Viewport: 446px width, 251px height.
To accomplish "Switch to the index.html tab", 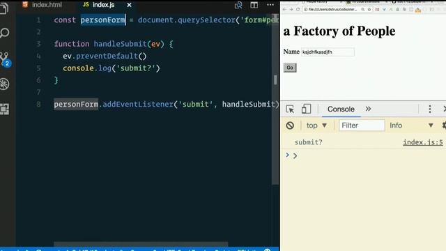I will tap(43, 5).
